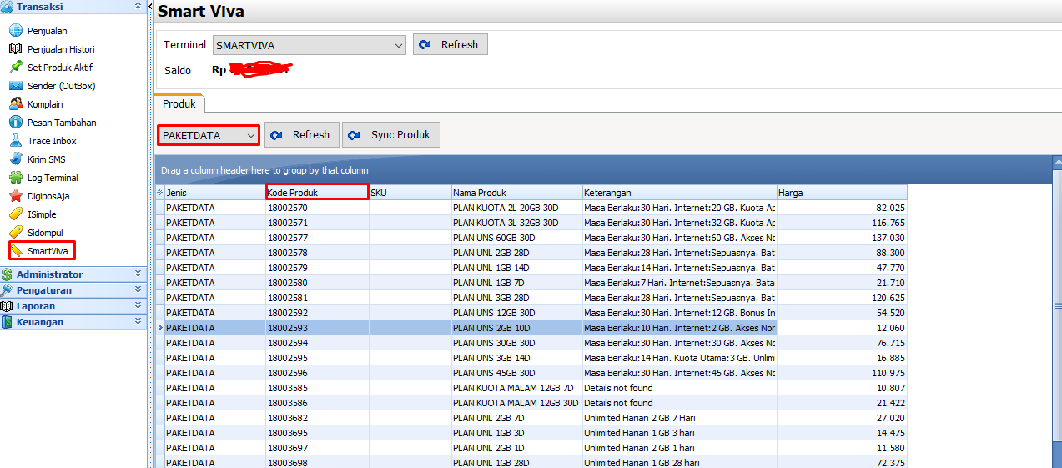This screenshot has height=468, width=1062.
Task: Open the Kirim SMS icon
Action: (15, 159)
